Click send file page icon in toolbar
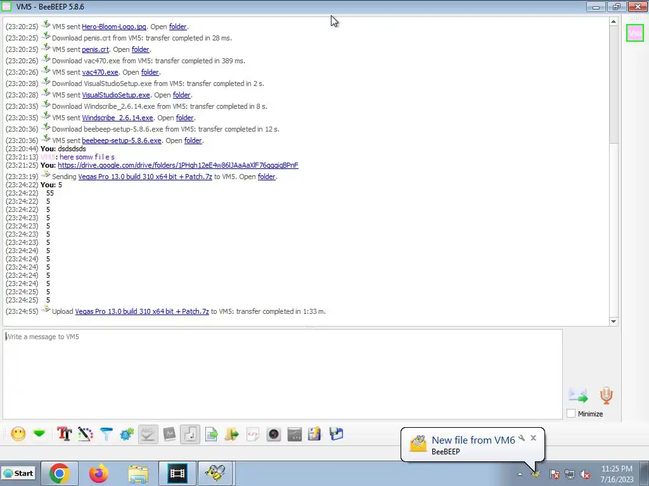Screen dimensions: 649x486 pyautogui.click(x=211, y=434)
